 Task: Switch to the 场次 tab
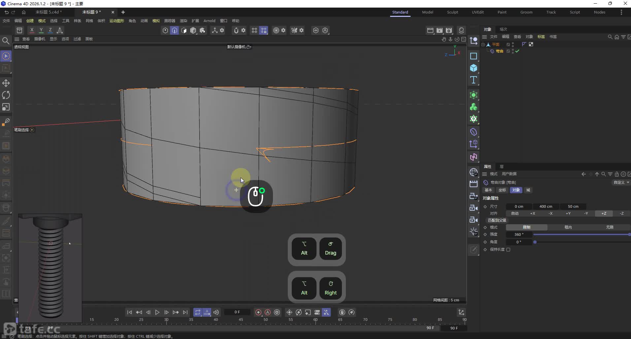(x=503, y=29)
